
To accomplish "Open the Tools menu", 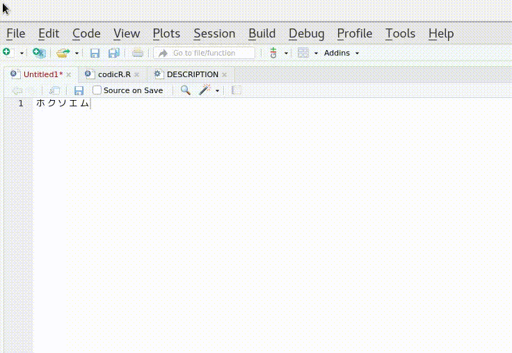I will [400, 33].
